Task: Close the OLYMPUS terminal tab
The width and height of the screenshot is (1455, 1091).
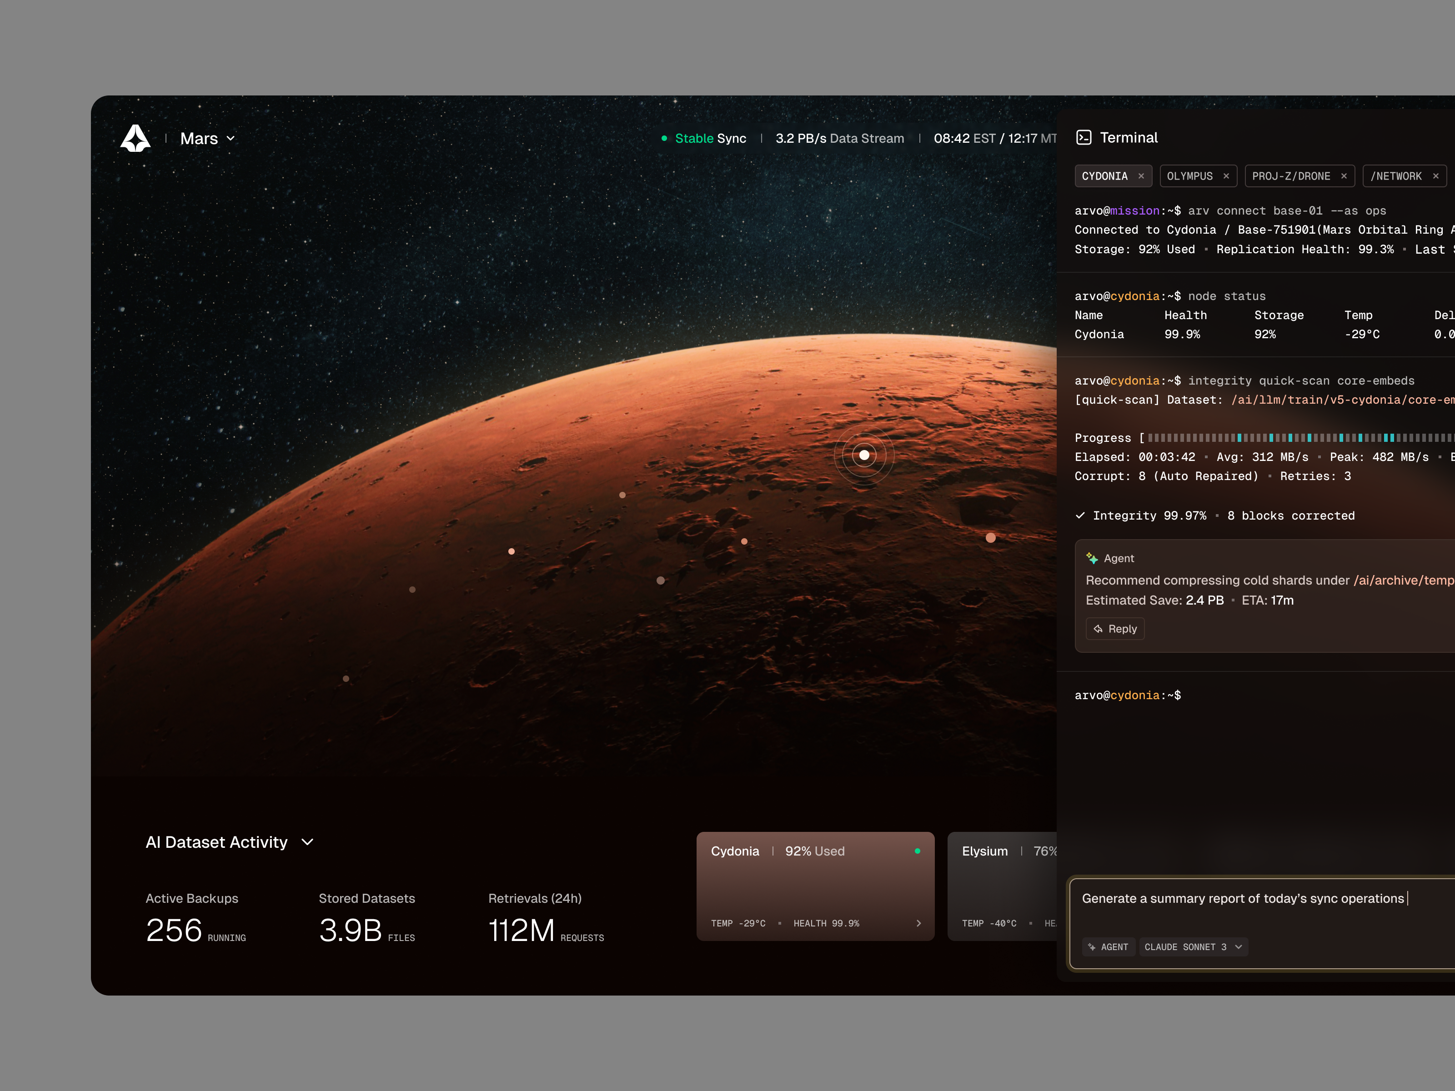Action: [x=1226, y=176]
